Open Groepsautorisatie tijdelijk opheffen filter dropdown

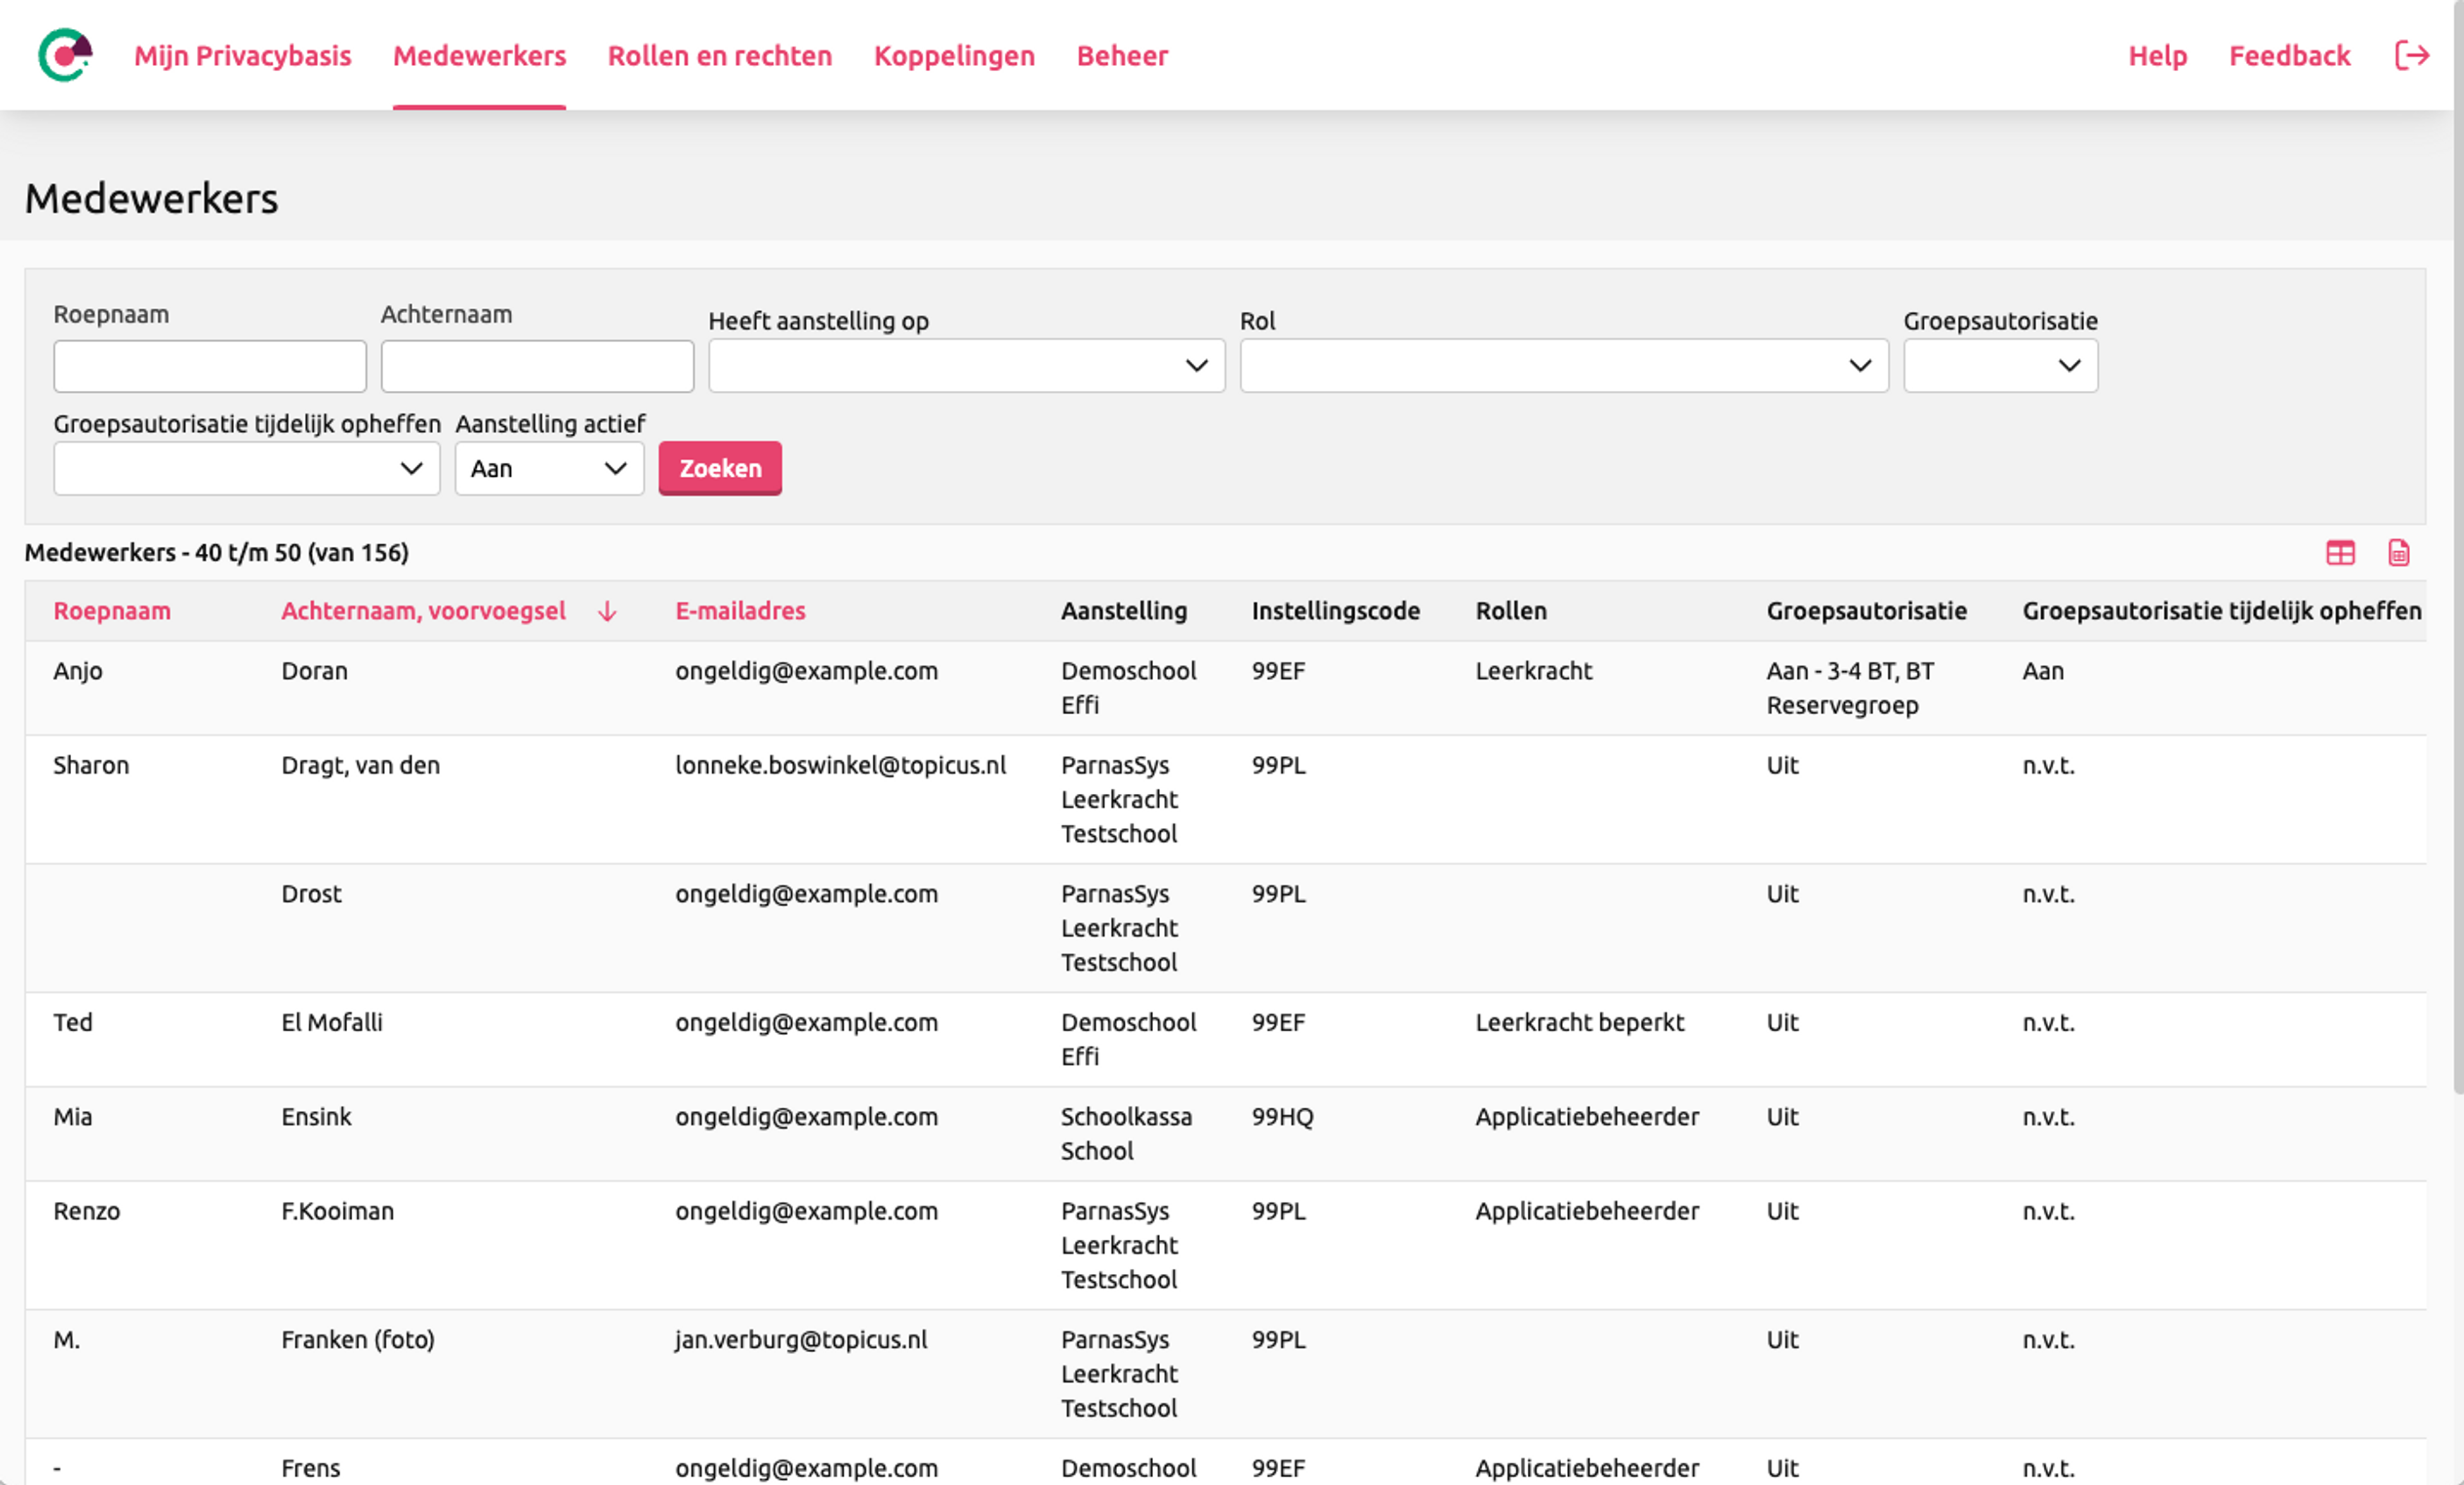coord(247,468)
